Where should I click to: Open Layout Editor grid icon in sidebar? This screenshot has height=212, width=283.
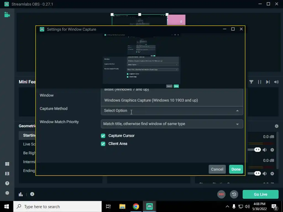click(7, 164)
